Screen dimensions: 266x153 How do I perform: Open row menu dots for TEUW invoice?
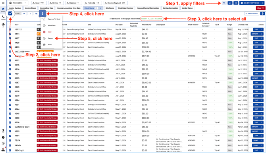click(261, 140)
